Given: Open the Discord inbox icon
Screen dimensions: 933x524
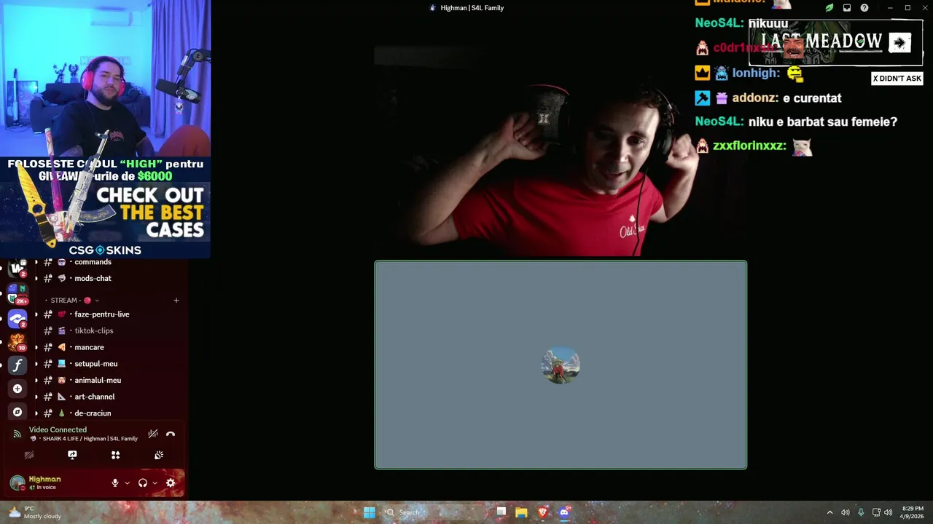Looking at the screenshot, I should 847,8.
